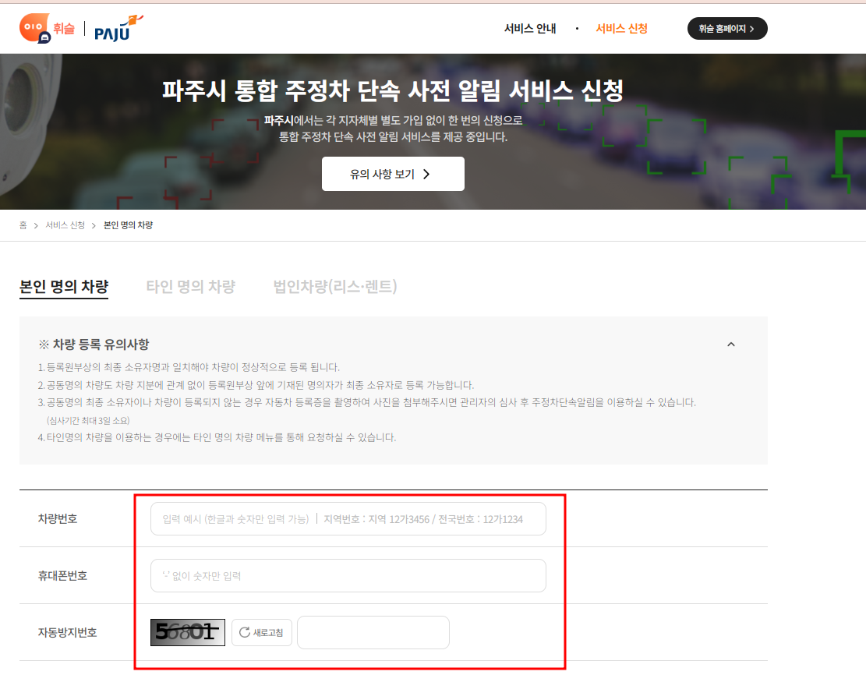This screenshot has width=866, height=675.
Task: Click the captcha answer input box
Action: pyautogui.click(x=373, y=632)
